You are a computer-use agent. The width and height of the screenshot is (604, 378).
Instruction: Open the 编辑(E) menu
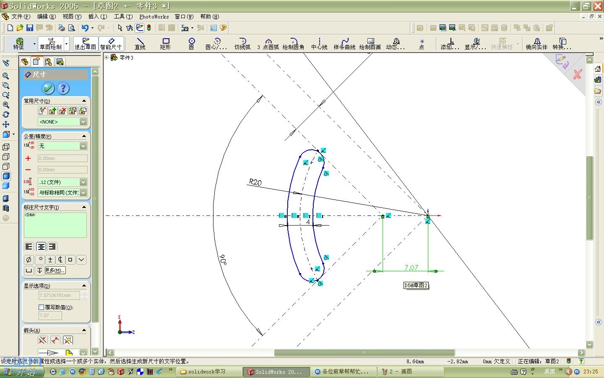pos(47,16)
